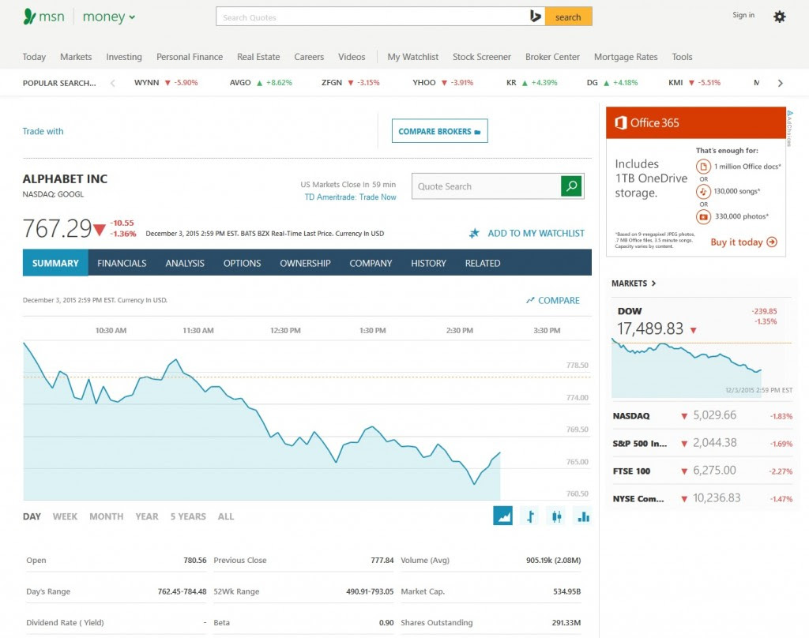Viewport: 809px width, 638px height.
Task: Click the MSN butterfly logo
Action: (29, 17)
